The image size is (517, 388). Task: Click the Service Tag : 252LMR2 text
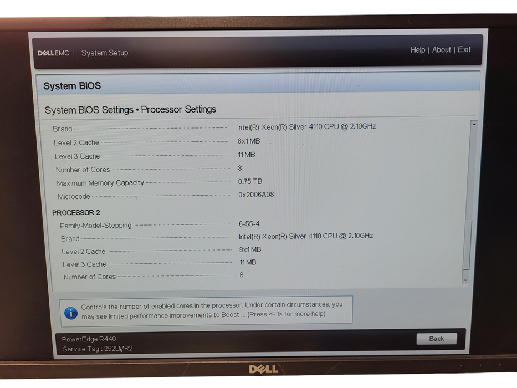pos(98,349)
